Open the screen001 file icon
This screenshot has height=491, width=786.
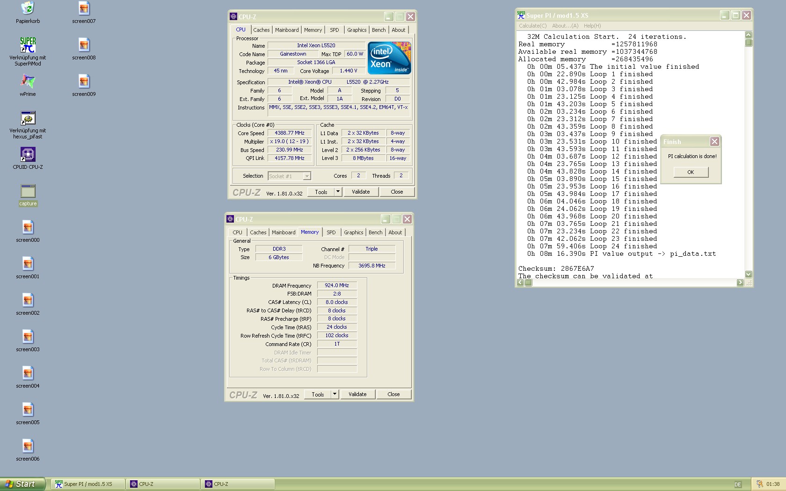tap(28, 264)
